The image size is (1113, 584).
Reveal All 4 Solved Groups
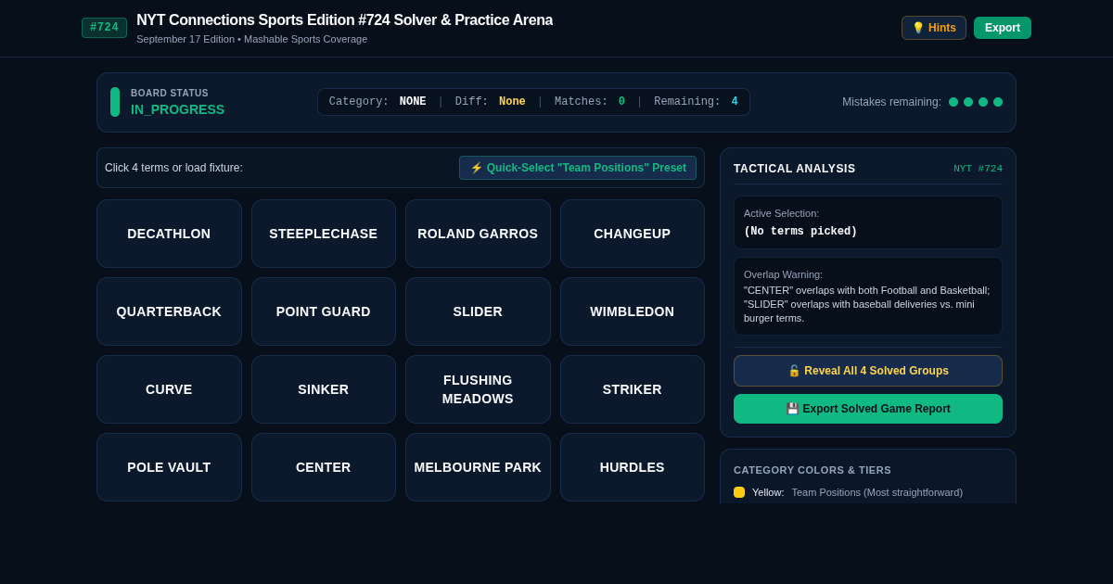(x=868, y=371)
